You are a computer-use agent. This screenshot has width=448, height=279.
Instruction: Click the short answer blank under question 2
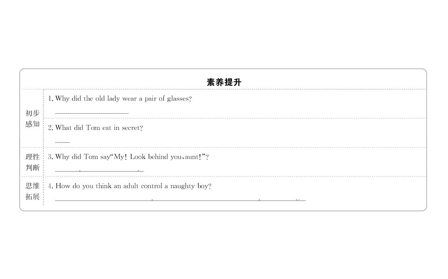62,142
